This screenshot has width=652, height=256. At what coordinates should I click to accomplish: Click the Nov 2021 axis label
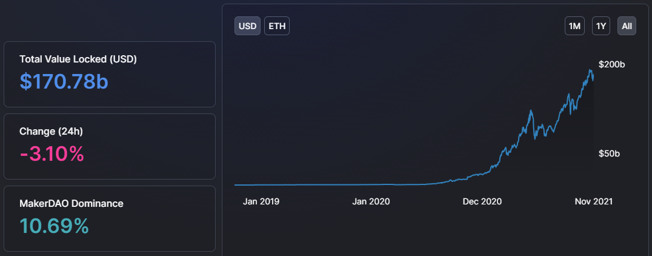click(x=594, y=201)
